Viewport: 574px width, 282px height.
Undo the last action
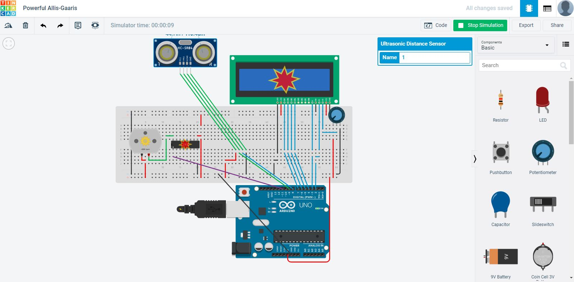43,25
